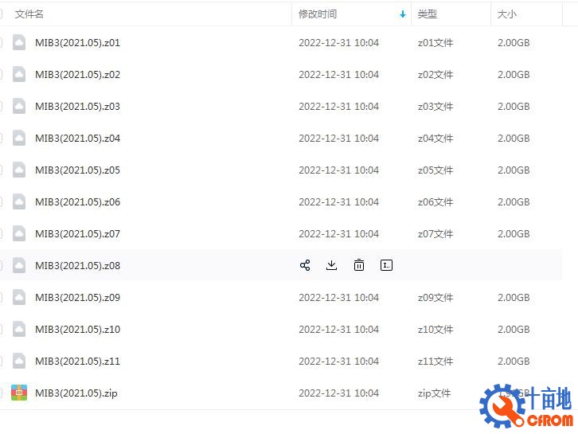Viewport: 578px width, 434px height.
Task: Open the file named MIB3(2021.05).z09
Action: point(77,298)
